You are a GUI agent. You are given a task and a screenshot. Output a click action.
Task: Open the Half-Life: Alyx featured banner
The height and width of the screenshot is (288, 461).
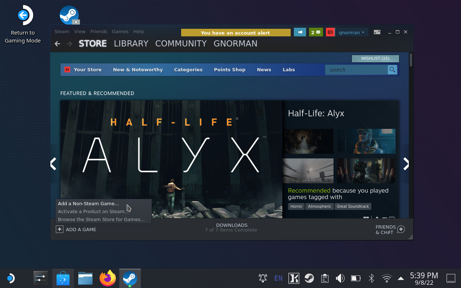pyautogui.click(x=171, y=159)
